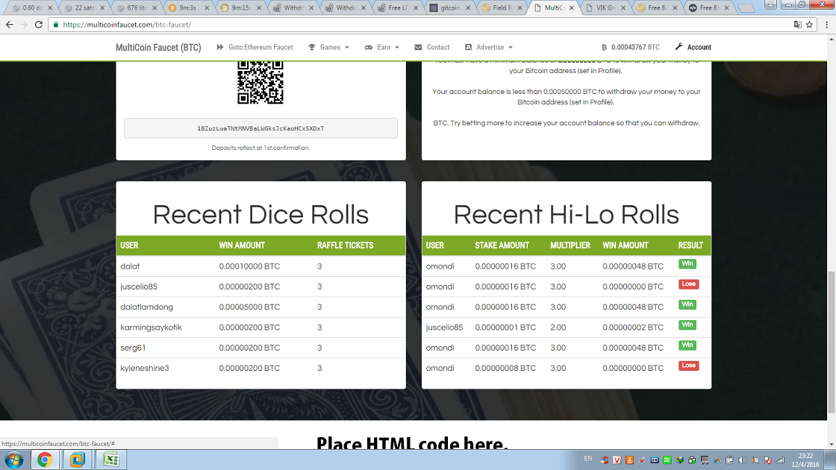Image resolution: width=836 pixels, height=470 pixels.
Task: Click the EN language indicator in taskbar
Action: pos(588,459)
